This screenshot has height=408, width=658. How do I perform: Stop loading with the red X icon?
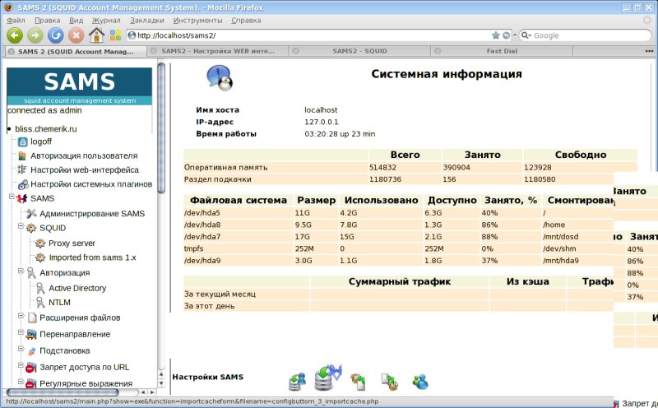coord(76,35)
